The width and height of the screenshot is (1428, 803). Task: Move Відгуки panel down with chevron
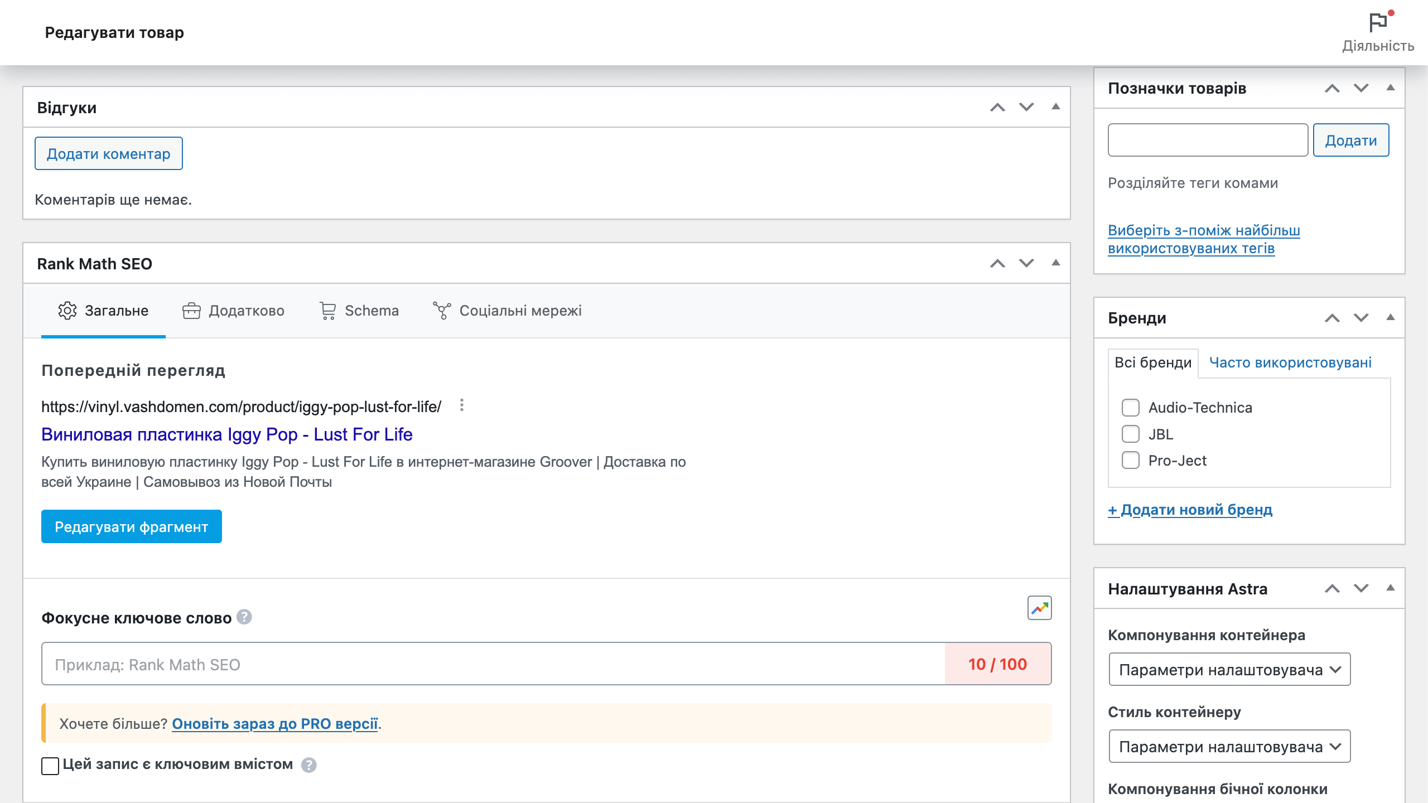tap(1026, 107)
